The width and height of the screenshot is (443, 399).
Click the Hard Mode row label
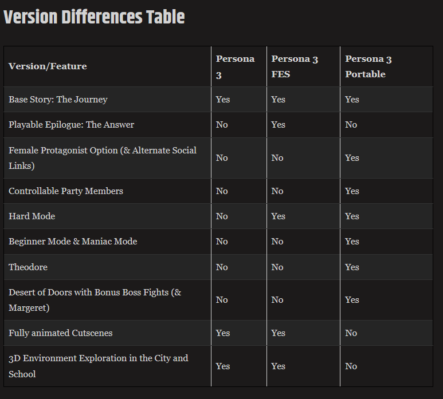coord(32,216)
